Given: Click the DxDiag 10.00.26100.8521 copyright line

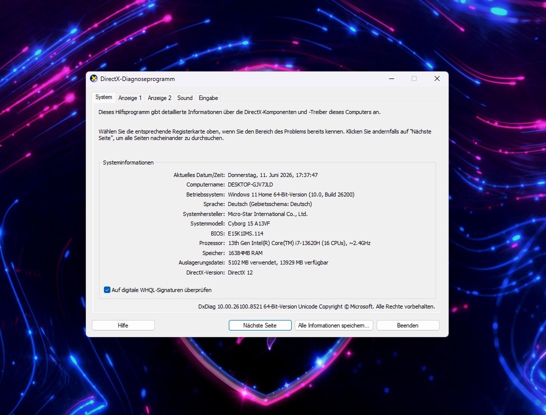Looking at the screenshot, I should pyautogui.click(x=317, y=306).
